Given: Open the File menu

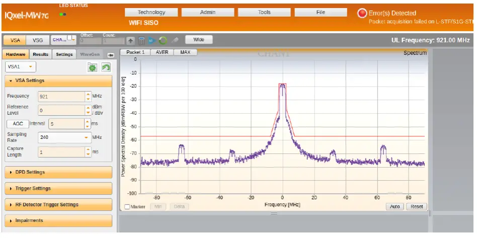Looking at the screenshot, I should (321, 13).
